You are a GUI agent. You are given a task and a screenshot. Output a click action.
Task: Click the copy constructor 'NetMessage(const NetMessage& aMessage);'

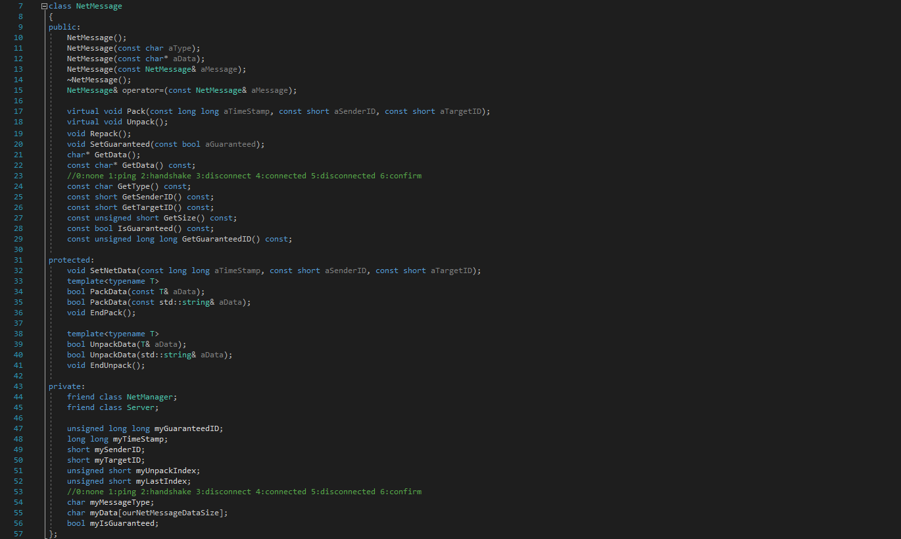click(x=157, y=69)
